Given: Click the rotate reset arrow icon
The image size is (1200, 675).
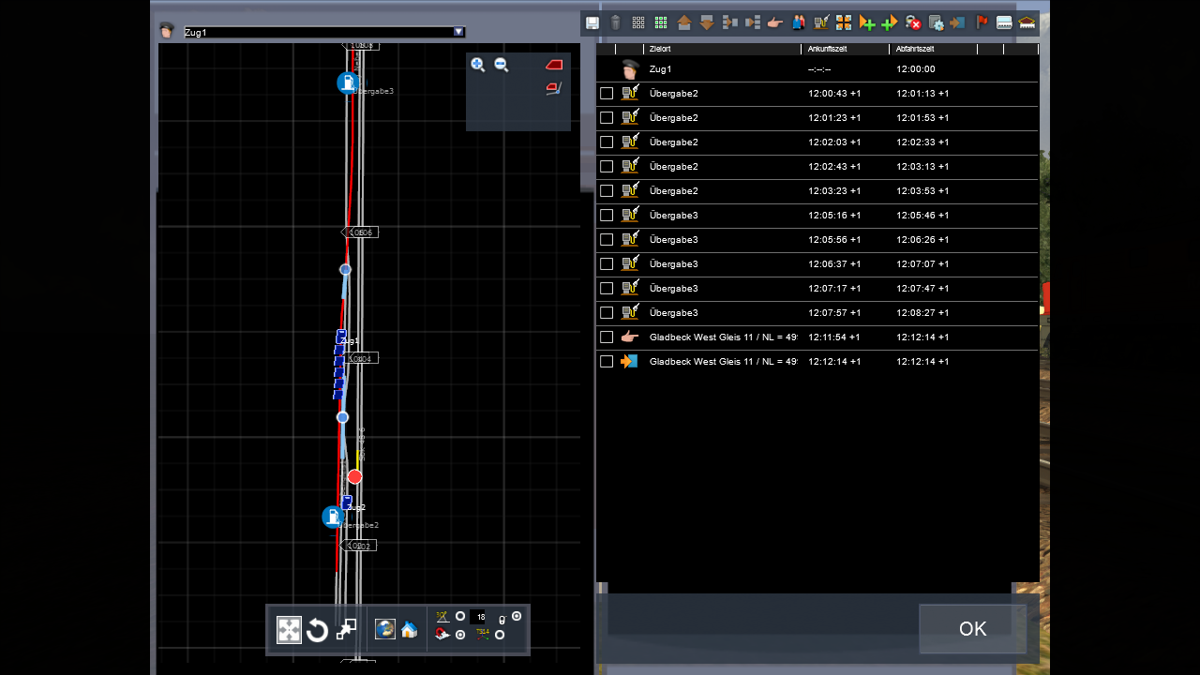Looking at the screenshot, I should point(318,630).
